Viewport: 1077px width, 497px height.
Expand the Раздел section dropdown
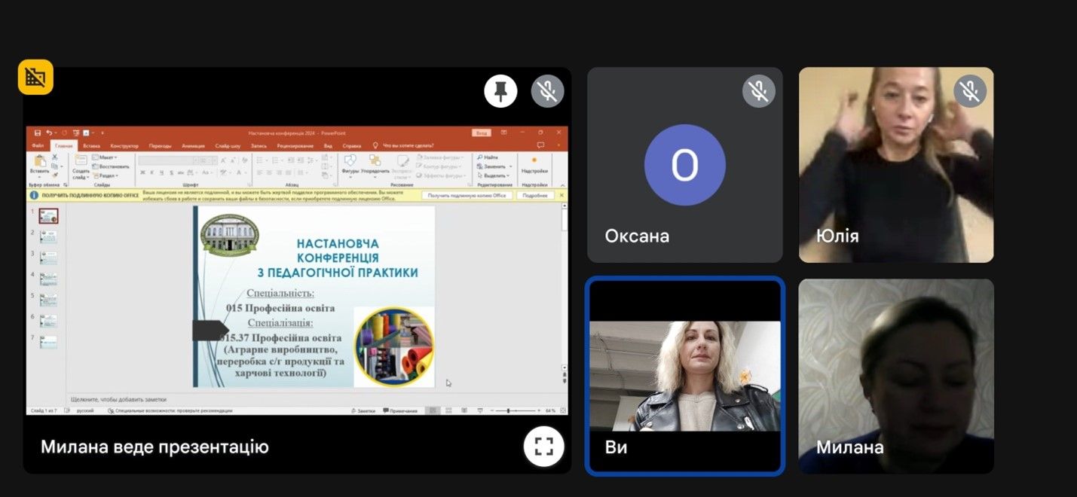(105, 175)
